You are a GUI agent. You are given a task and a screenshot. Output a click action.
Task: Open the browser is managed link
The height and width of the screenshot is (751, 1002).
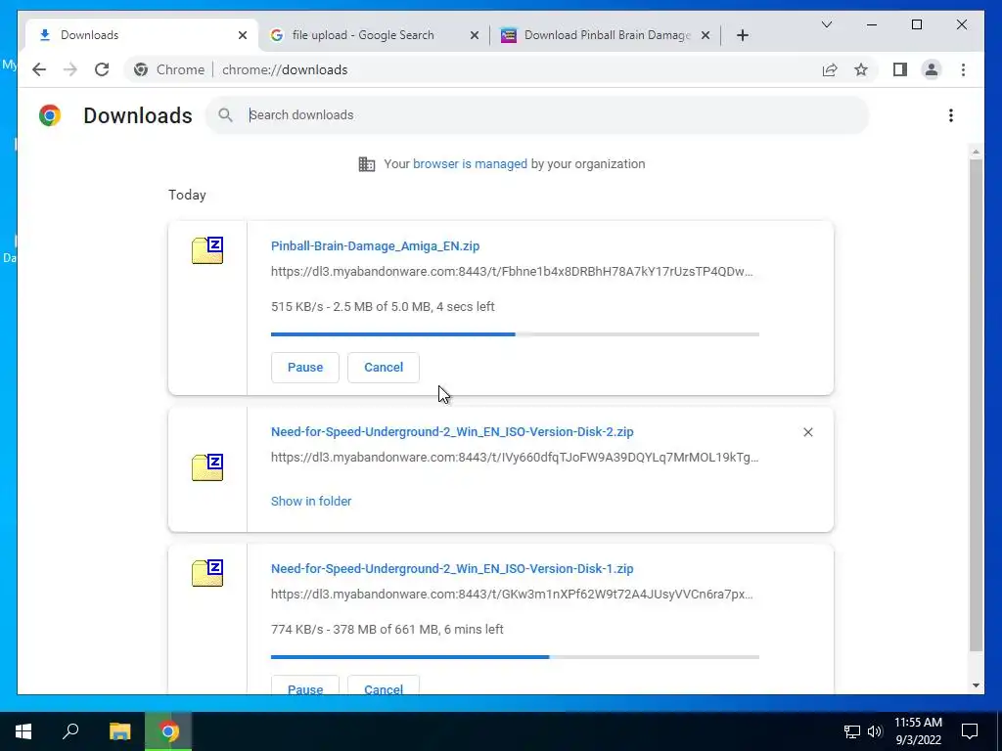coord(470,164)
